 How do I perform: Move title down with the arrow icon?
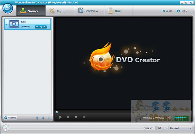tap(43, 118)
